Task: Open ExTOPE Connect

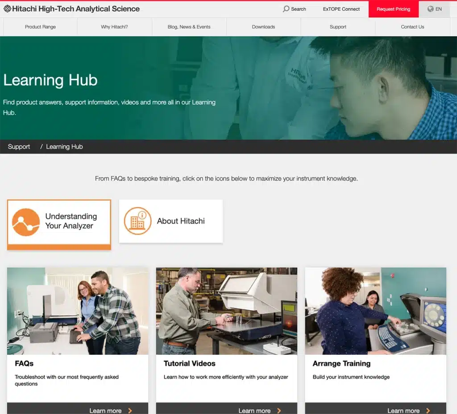Action: (x=341, y=9)
